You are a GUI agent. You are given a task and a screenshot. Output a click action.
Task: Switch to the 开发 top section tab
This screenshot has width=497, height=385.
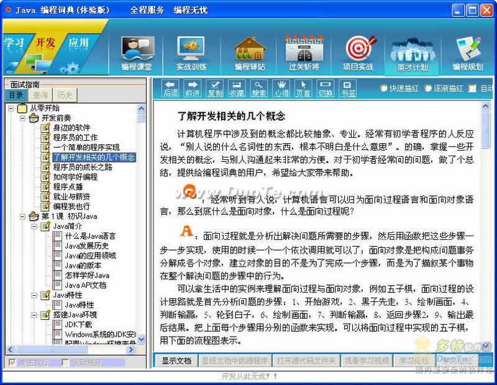pyautogui.click(x=45, y=42)
